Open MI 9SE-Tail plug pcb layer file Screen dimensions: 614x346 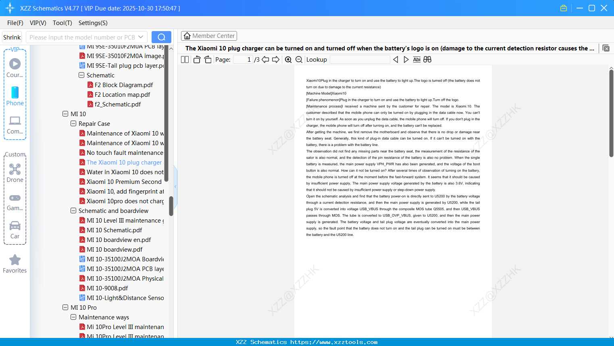[125, 66]
